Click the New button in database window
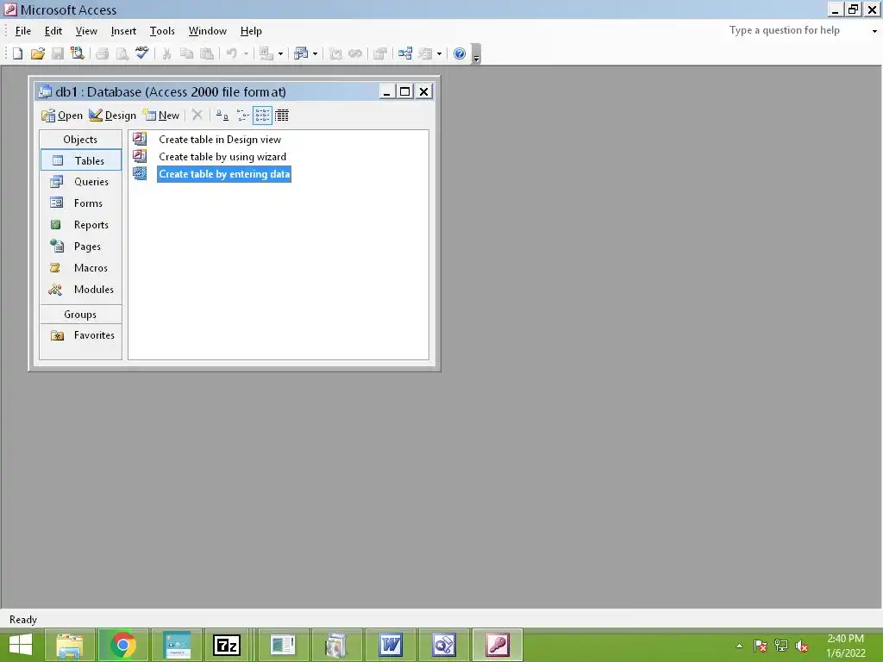Screen dimensions: 883x662 (x=161, y=116)
